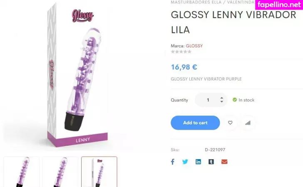Share product on Tumblr

coord(211,162)
